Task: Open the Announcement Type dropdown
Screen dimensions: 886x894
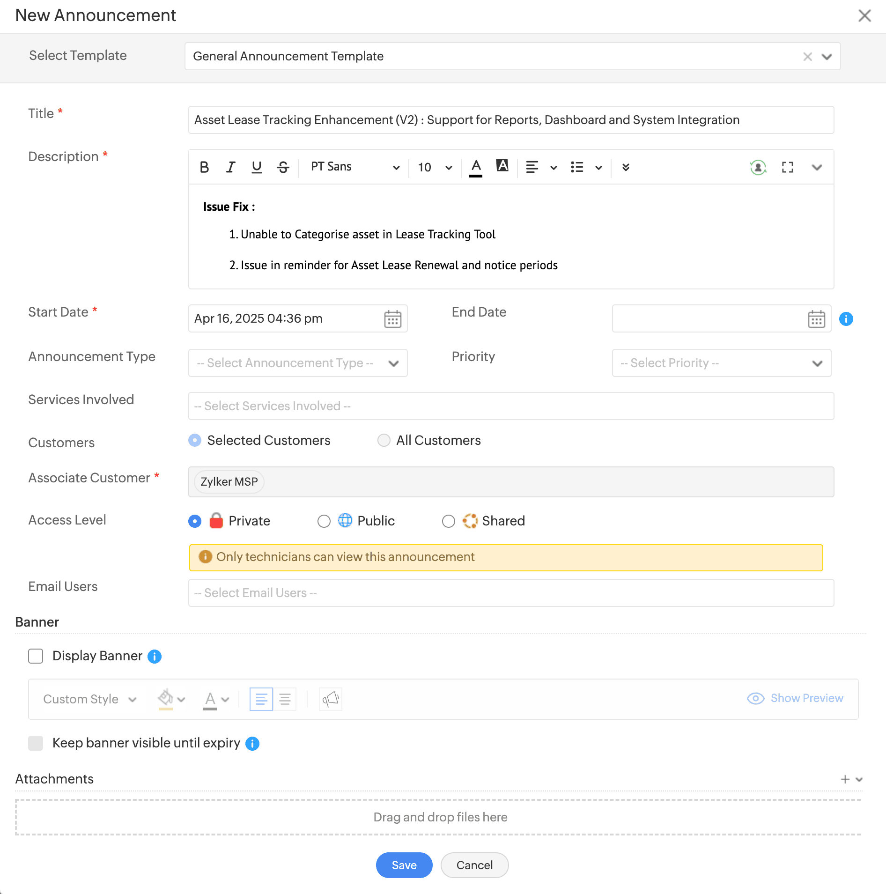Action: (298, 363)
